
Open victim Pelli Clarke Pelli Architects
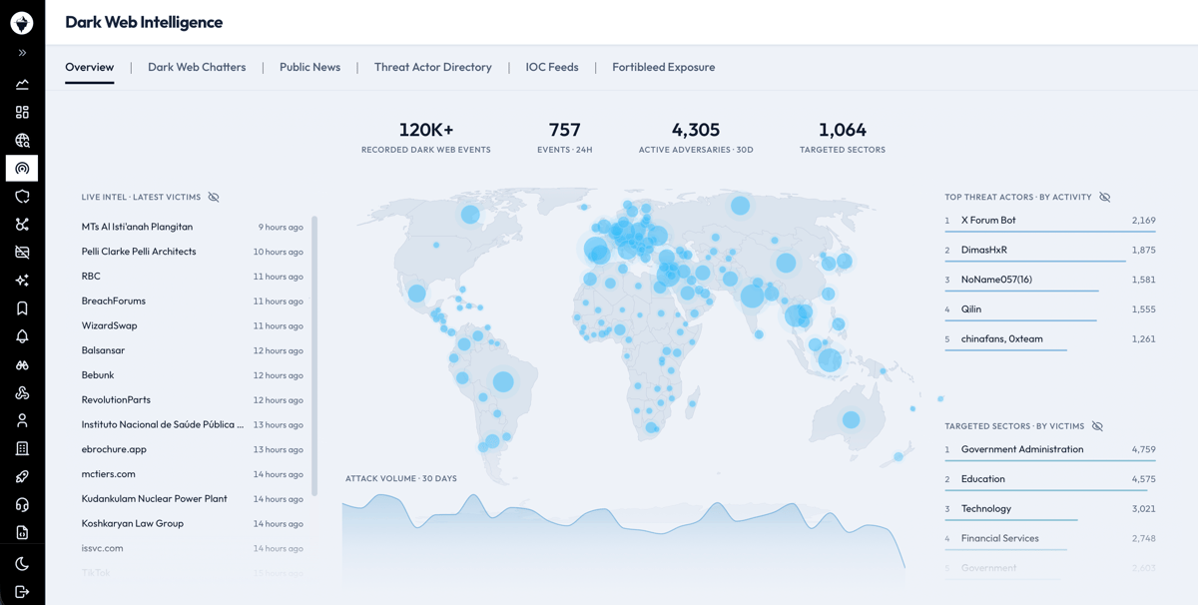(x=193, y=252)
